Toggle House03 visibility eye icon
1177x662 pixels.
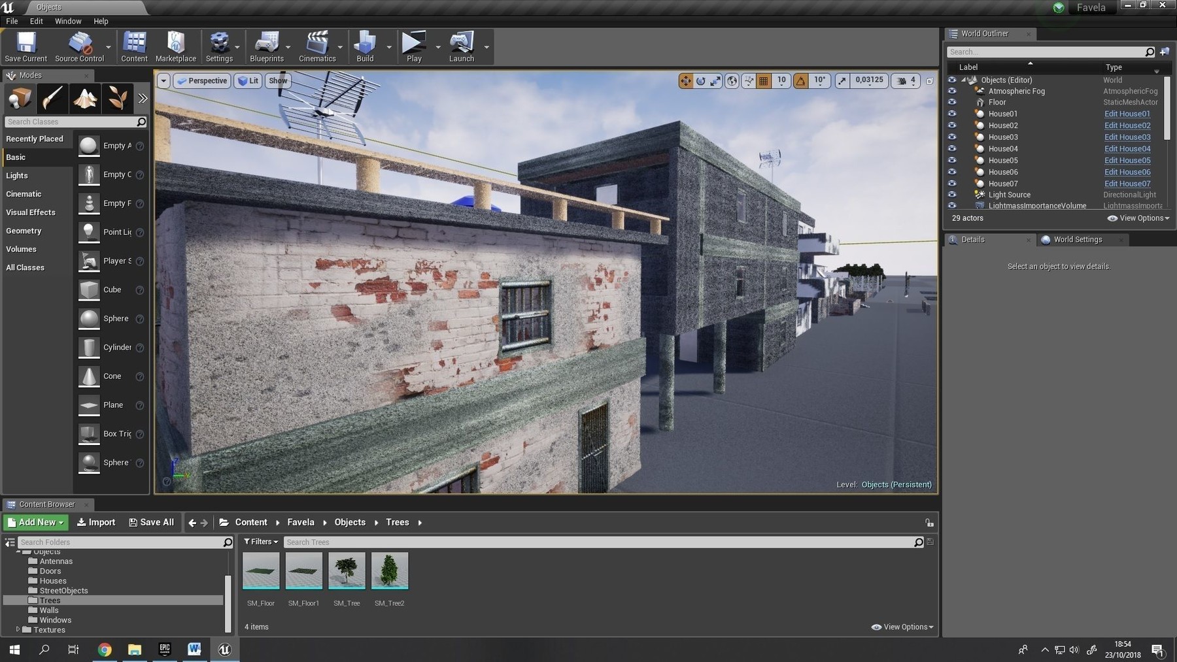coord(952,137)
